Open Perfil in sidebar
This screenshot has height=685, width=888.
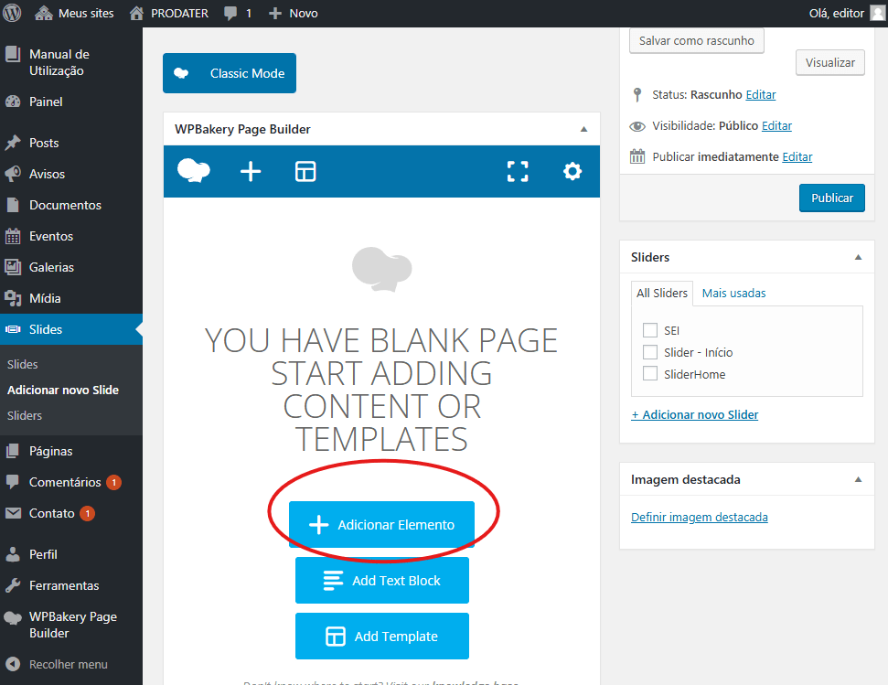(71, 554)
